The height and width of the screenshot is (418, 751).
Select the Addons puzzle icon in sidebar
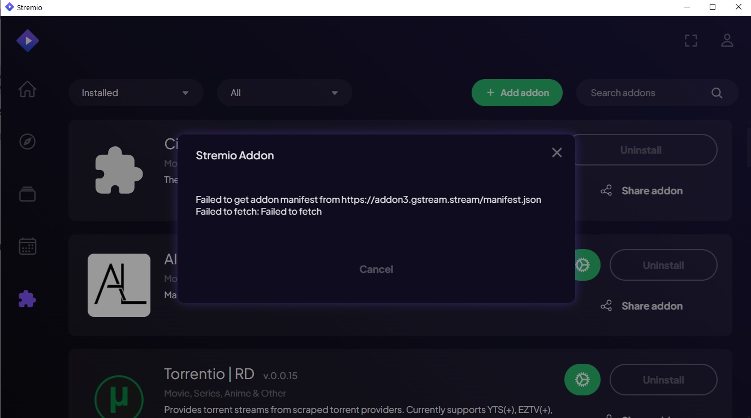point(27,299)
